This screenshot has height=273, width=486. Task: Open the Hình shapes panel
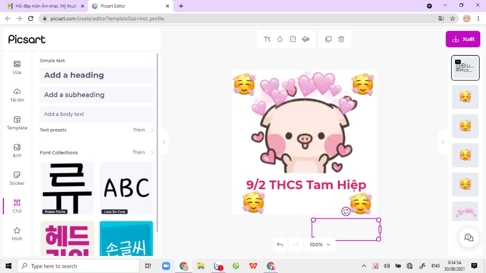[17, 234]
